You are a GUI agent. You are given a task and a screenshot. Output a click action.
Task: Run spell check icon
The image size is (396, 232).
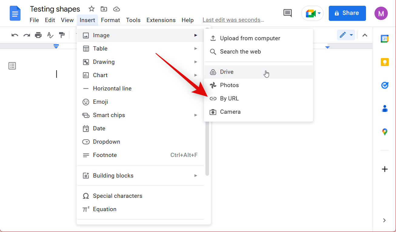pyautogui.click(x=50, y=35)
